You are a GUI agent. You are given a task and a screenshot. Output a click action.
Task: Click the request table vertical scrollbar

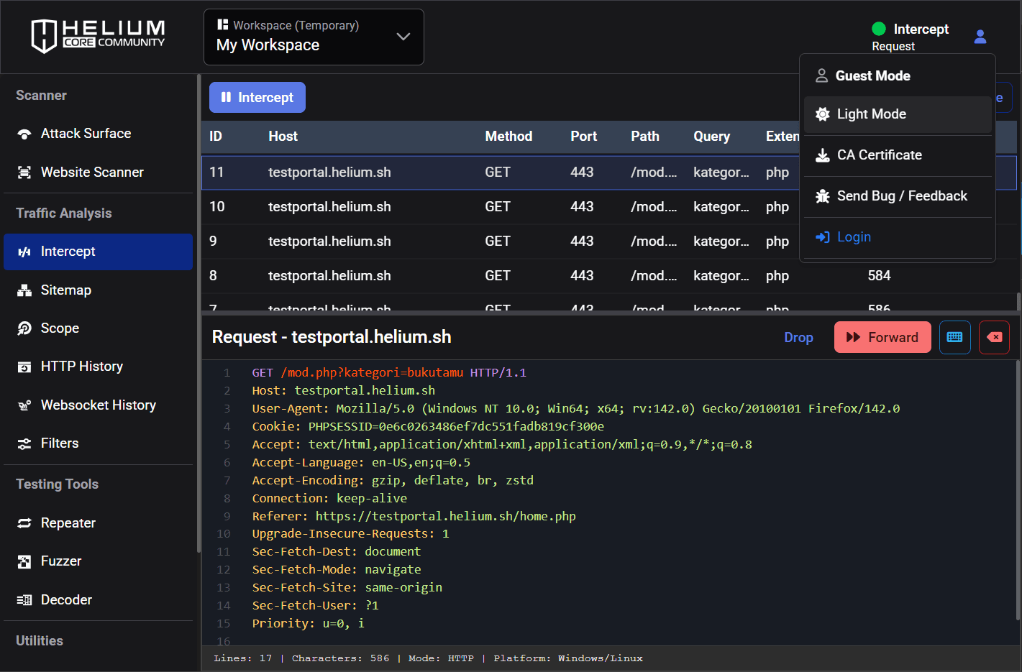pyautogui.click(x=1018, y=300)
